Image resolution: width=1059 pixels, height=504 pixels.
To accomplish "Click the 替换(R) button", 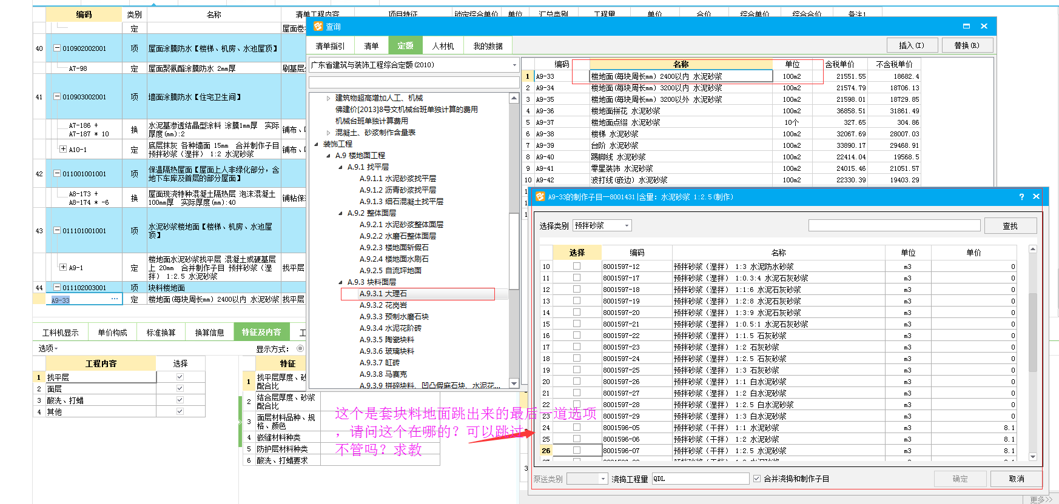I will point(967,45).
